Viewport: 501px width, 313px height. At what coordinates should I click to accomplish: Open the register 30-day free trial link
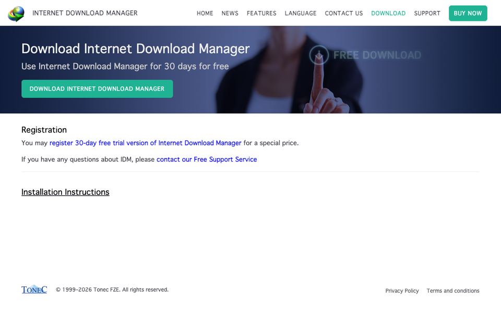pos(146,143)
